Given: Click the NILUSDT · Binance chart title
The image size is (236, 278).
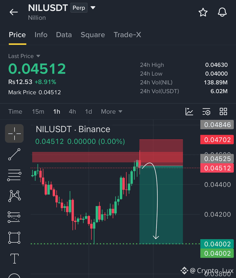Looking at the screenshot, I should [x=73, y=129].
